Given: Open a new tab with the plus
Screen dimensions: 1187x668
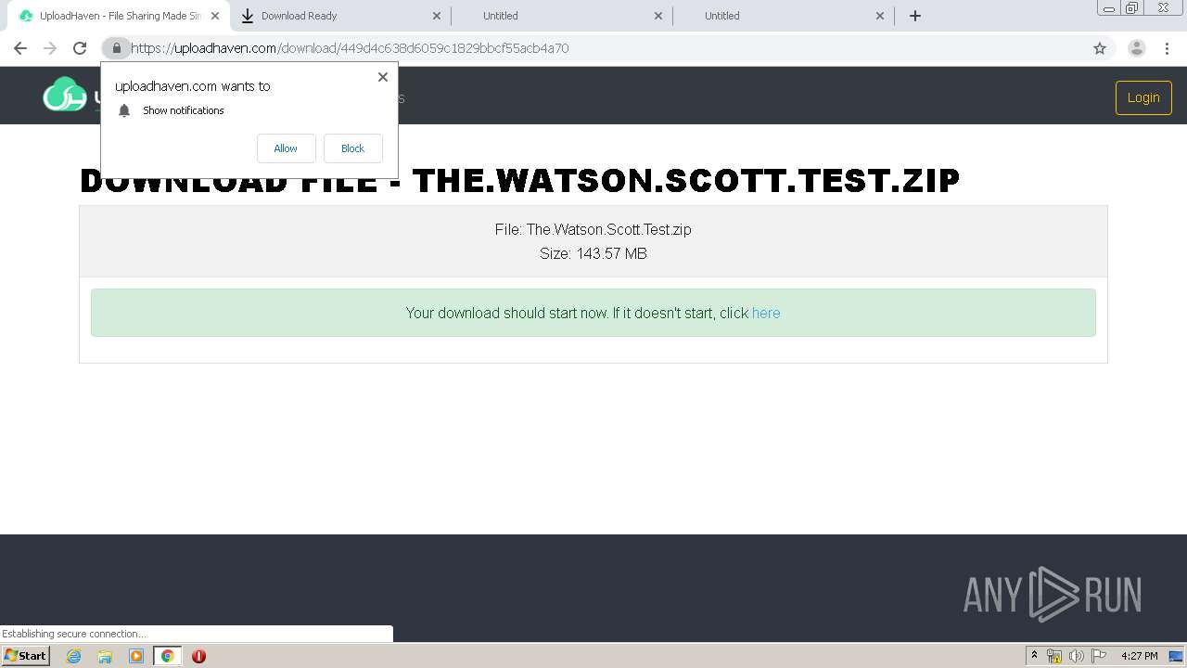Looking at the screenshot, I should coord(915,16).
